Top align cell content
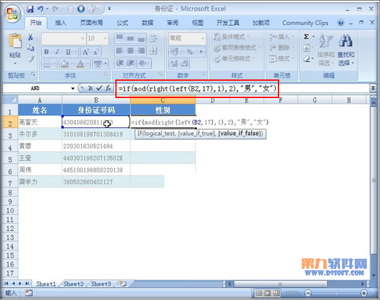This screenshot has height=300, width=380. coord(119,38)
